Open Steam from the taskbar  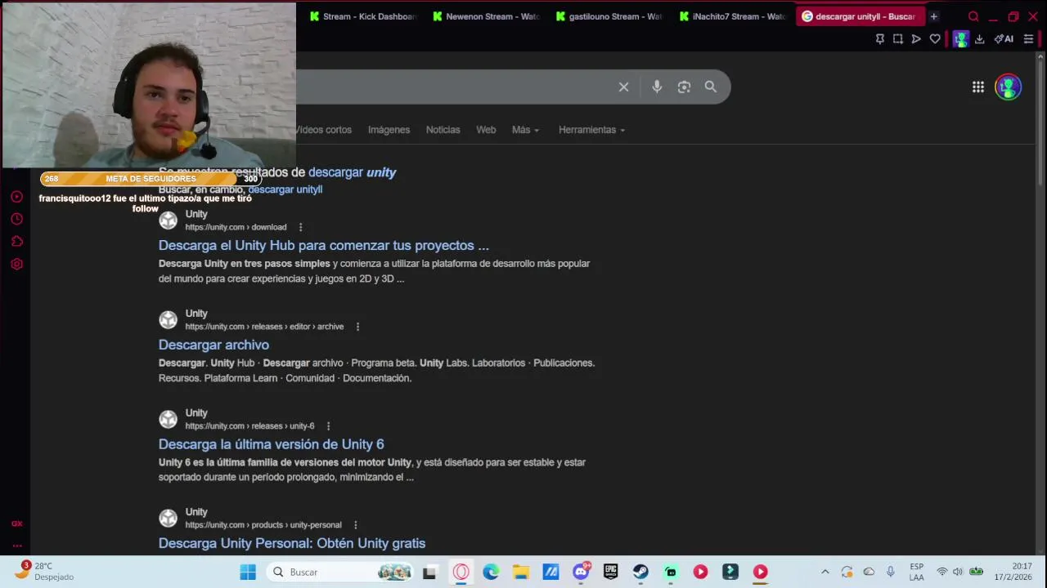[640, 572]
